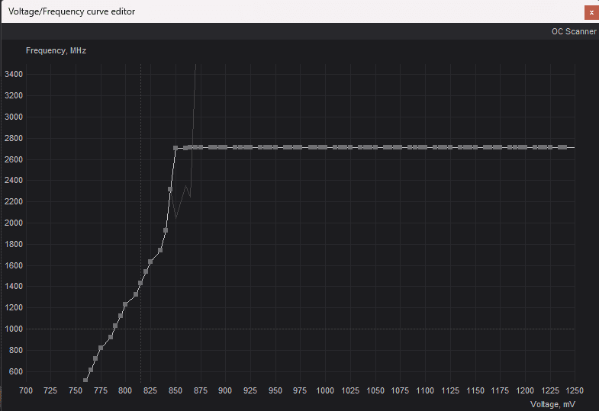Click the 3400 frequency axis value

click(14, 74)
